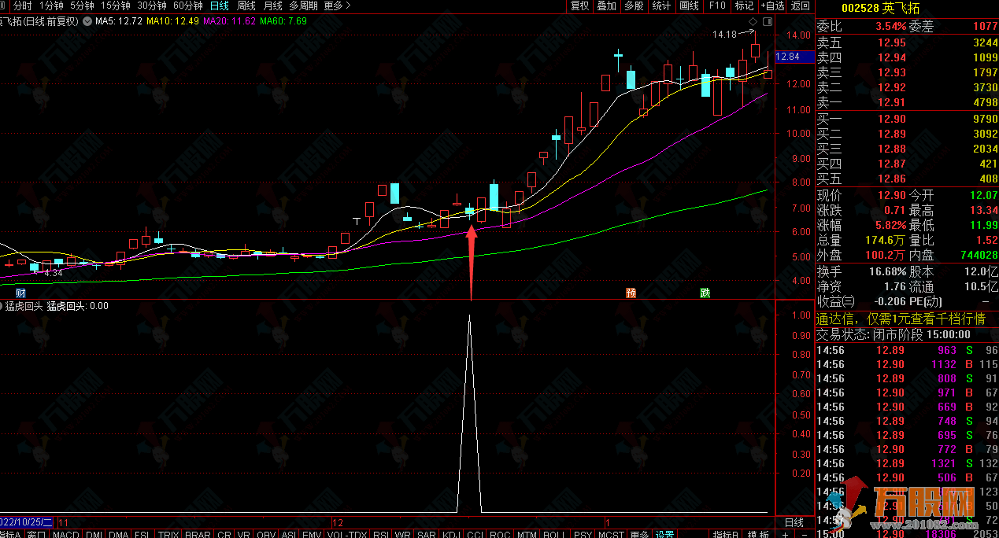The width and height of the screenshot is (999, 538).
Task: Switch to 分时 intraday view
Action: pos(22,6)
